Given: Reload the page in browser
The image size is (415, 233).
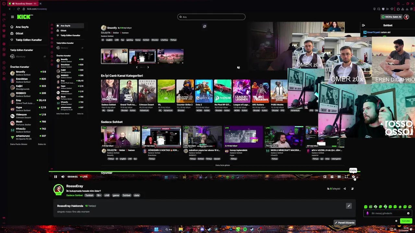Looking at the screenshot, I should pos(18,9).
